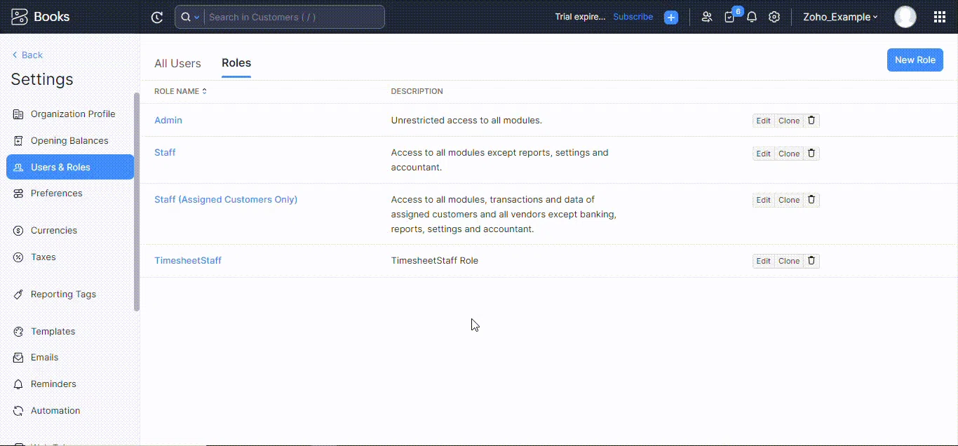Clone the Staff role

[x=789, y=154]
